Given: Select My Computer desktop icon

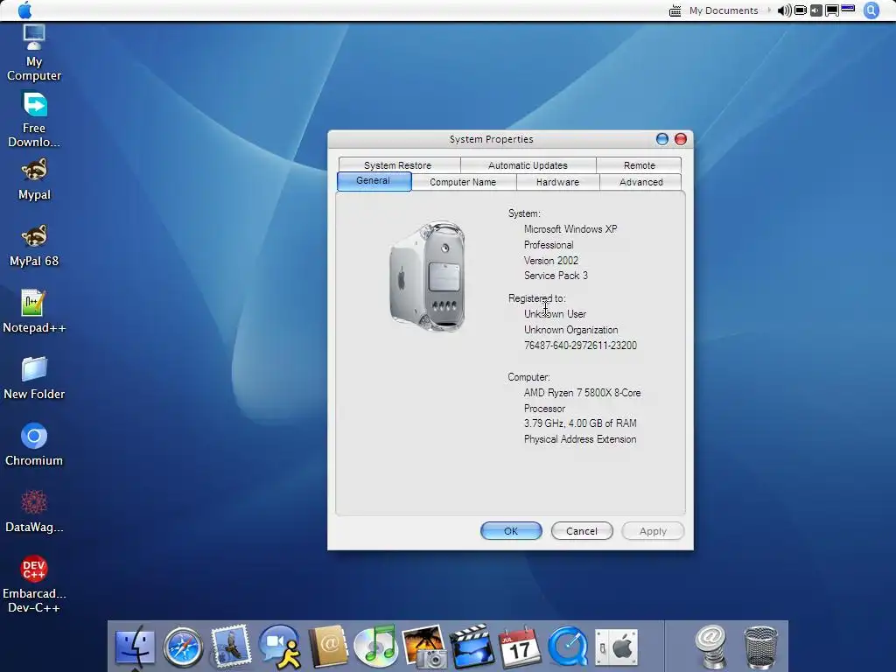Looking at the screenshot, I should [x=34, y=53].
